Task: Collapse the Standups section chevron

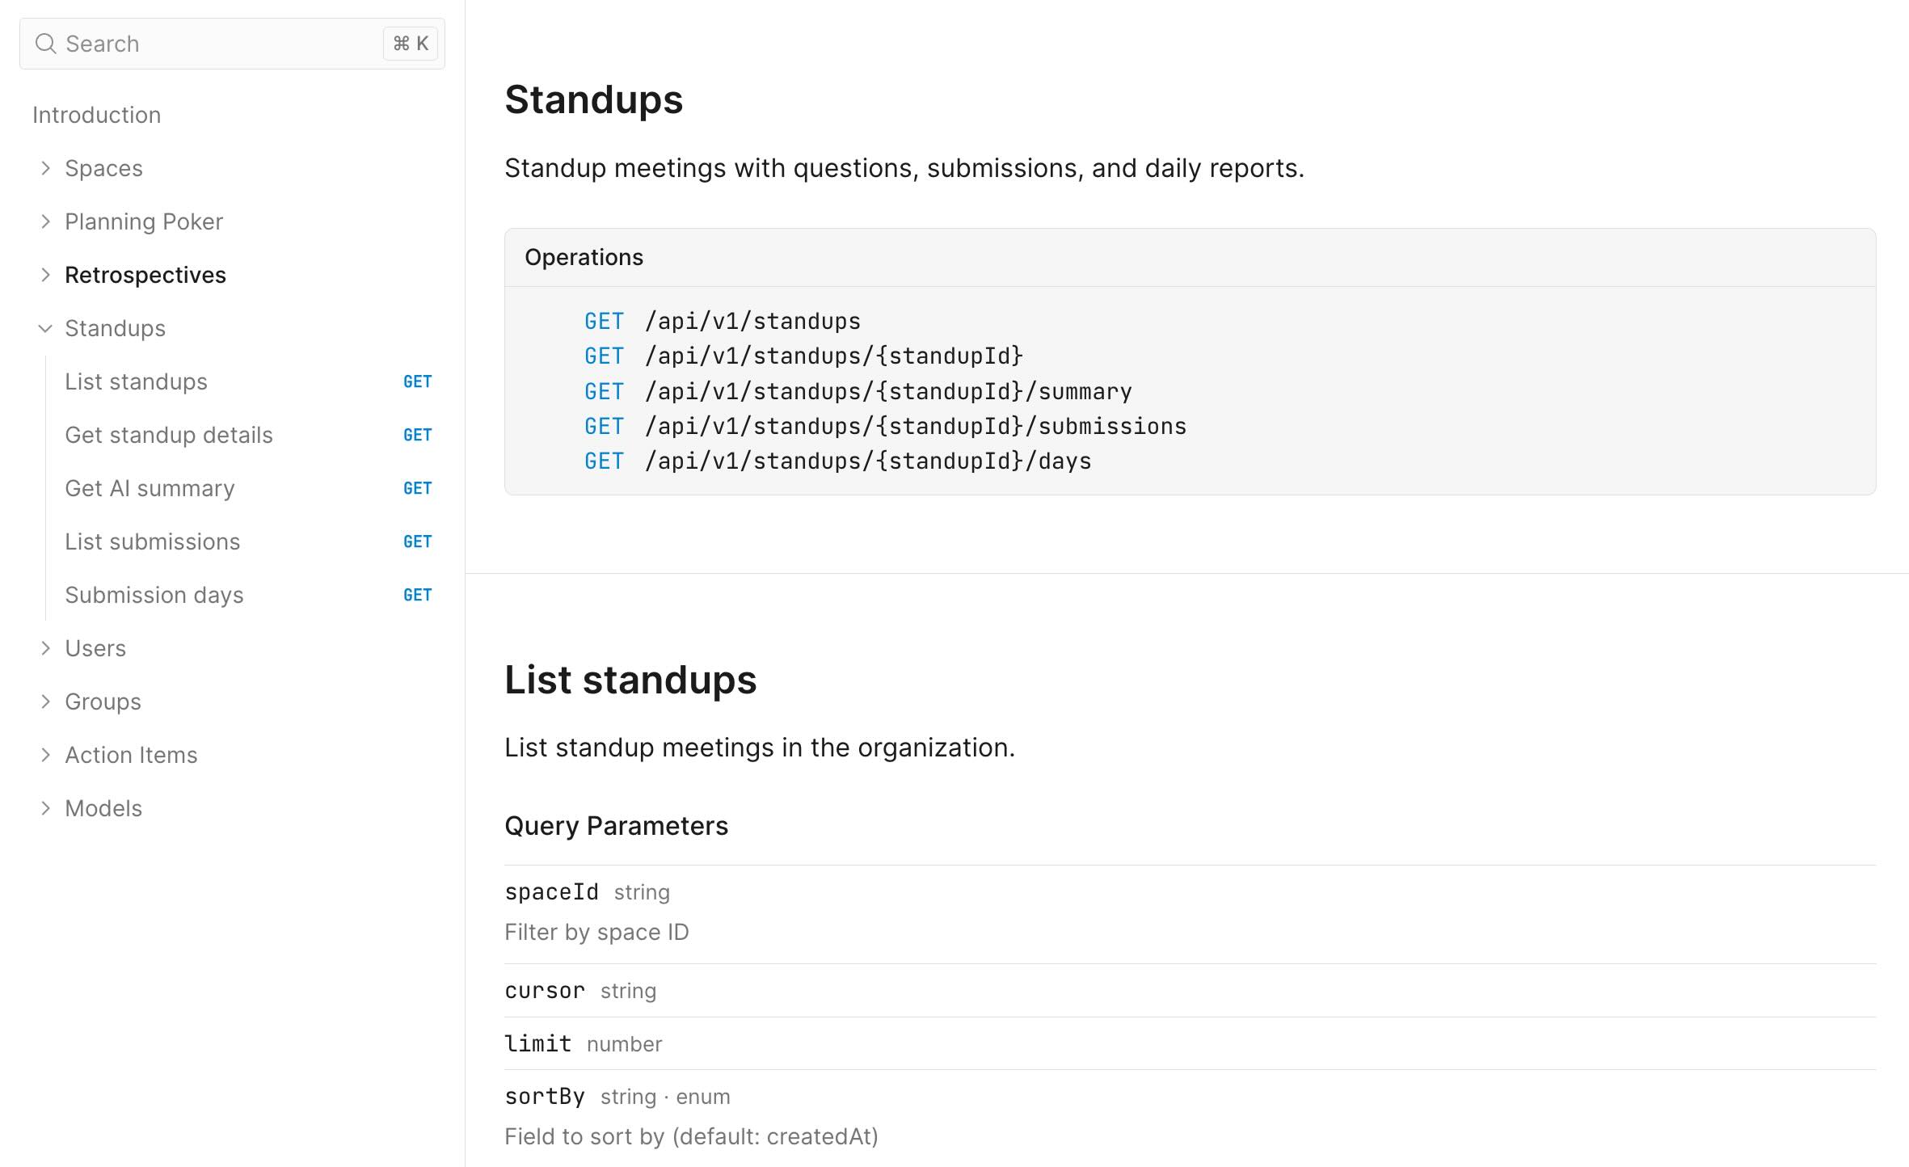Action: coord(46,328)
